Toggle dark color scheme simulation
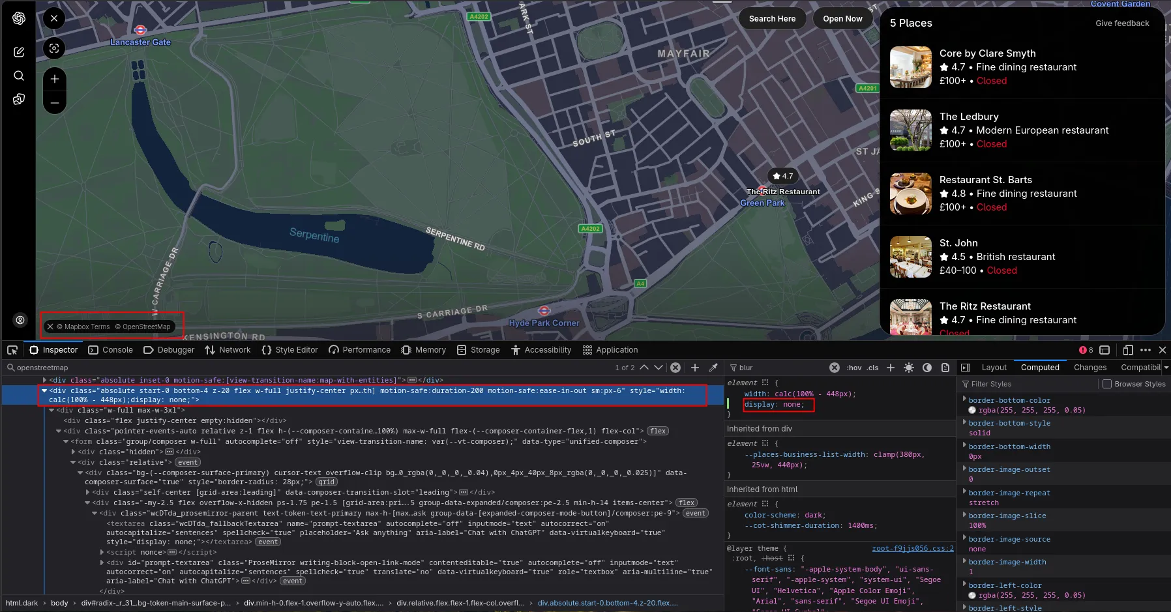 (927, 368)
